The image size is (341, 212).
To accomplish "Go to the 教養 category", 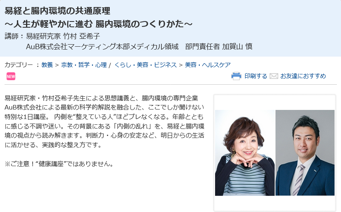I will [x=47, y=65].
